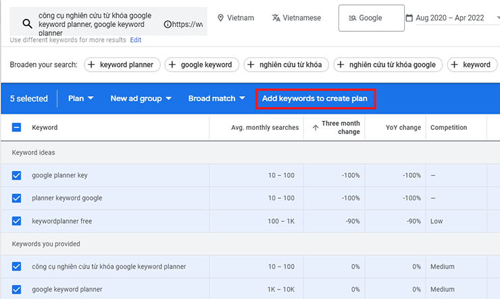Sort by Three month change column

click(x=341, y=128)
